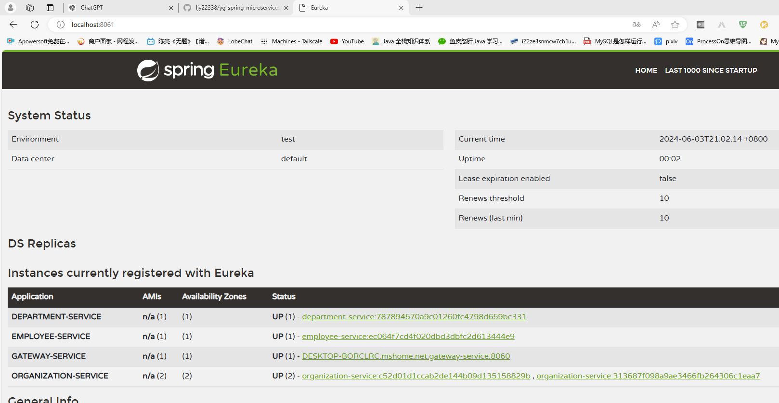This screenshot has height=403, width=779.
Task: Open employee-service instance link
Action: (x=408, y=337)
